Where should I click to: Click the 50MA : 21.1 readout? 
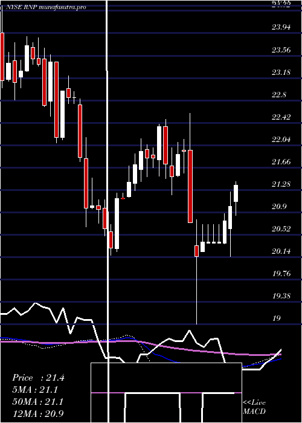coord(38,402)
